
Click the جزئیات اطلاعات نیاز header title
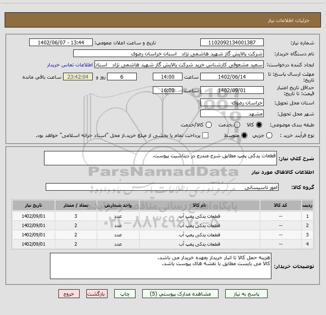pos(289,20)
